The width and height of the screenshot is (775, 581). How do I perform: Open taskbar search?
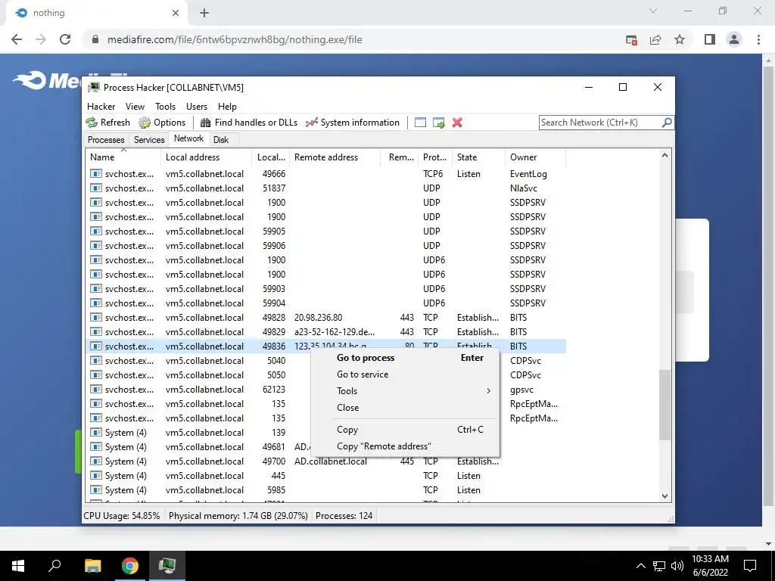click(54, 566)
